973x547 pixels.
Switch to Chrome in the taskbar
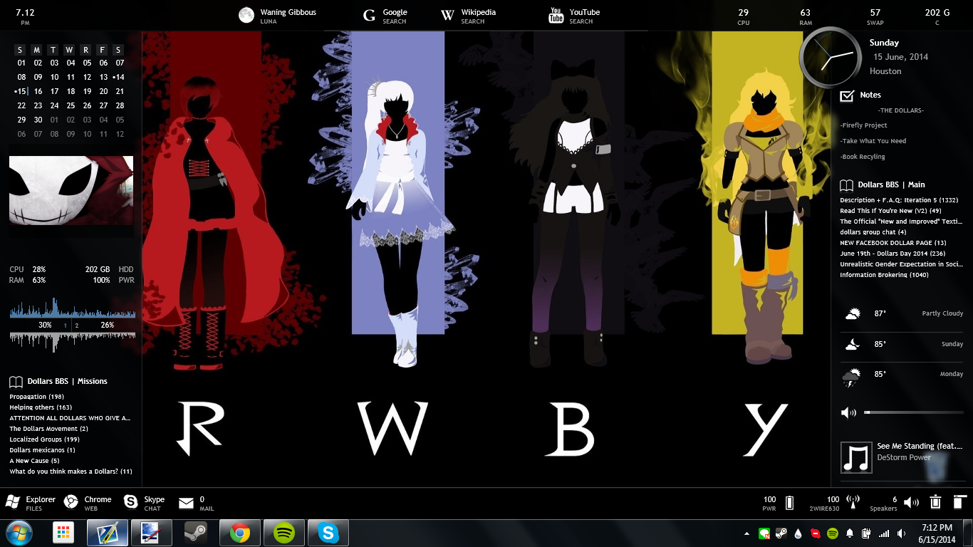point(240,533)
